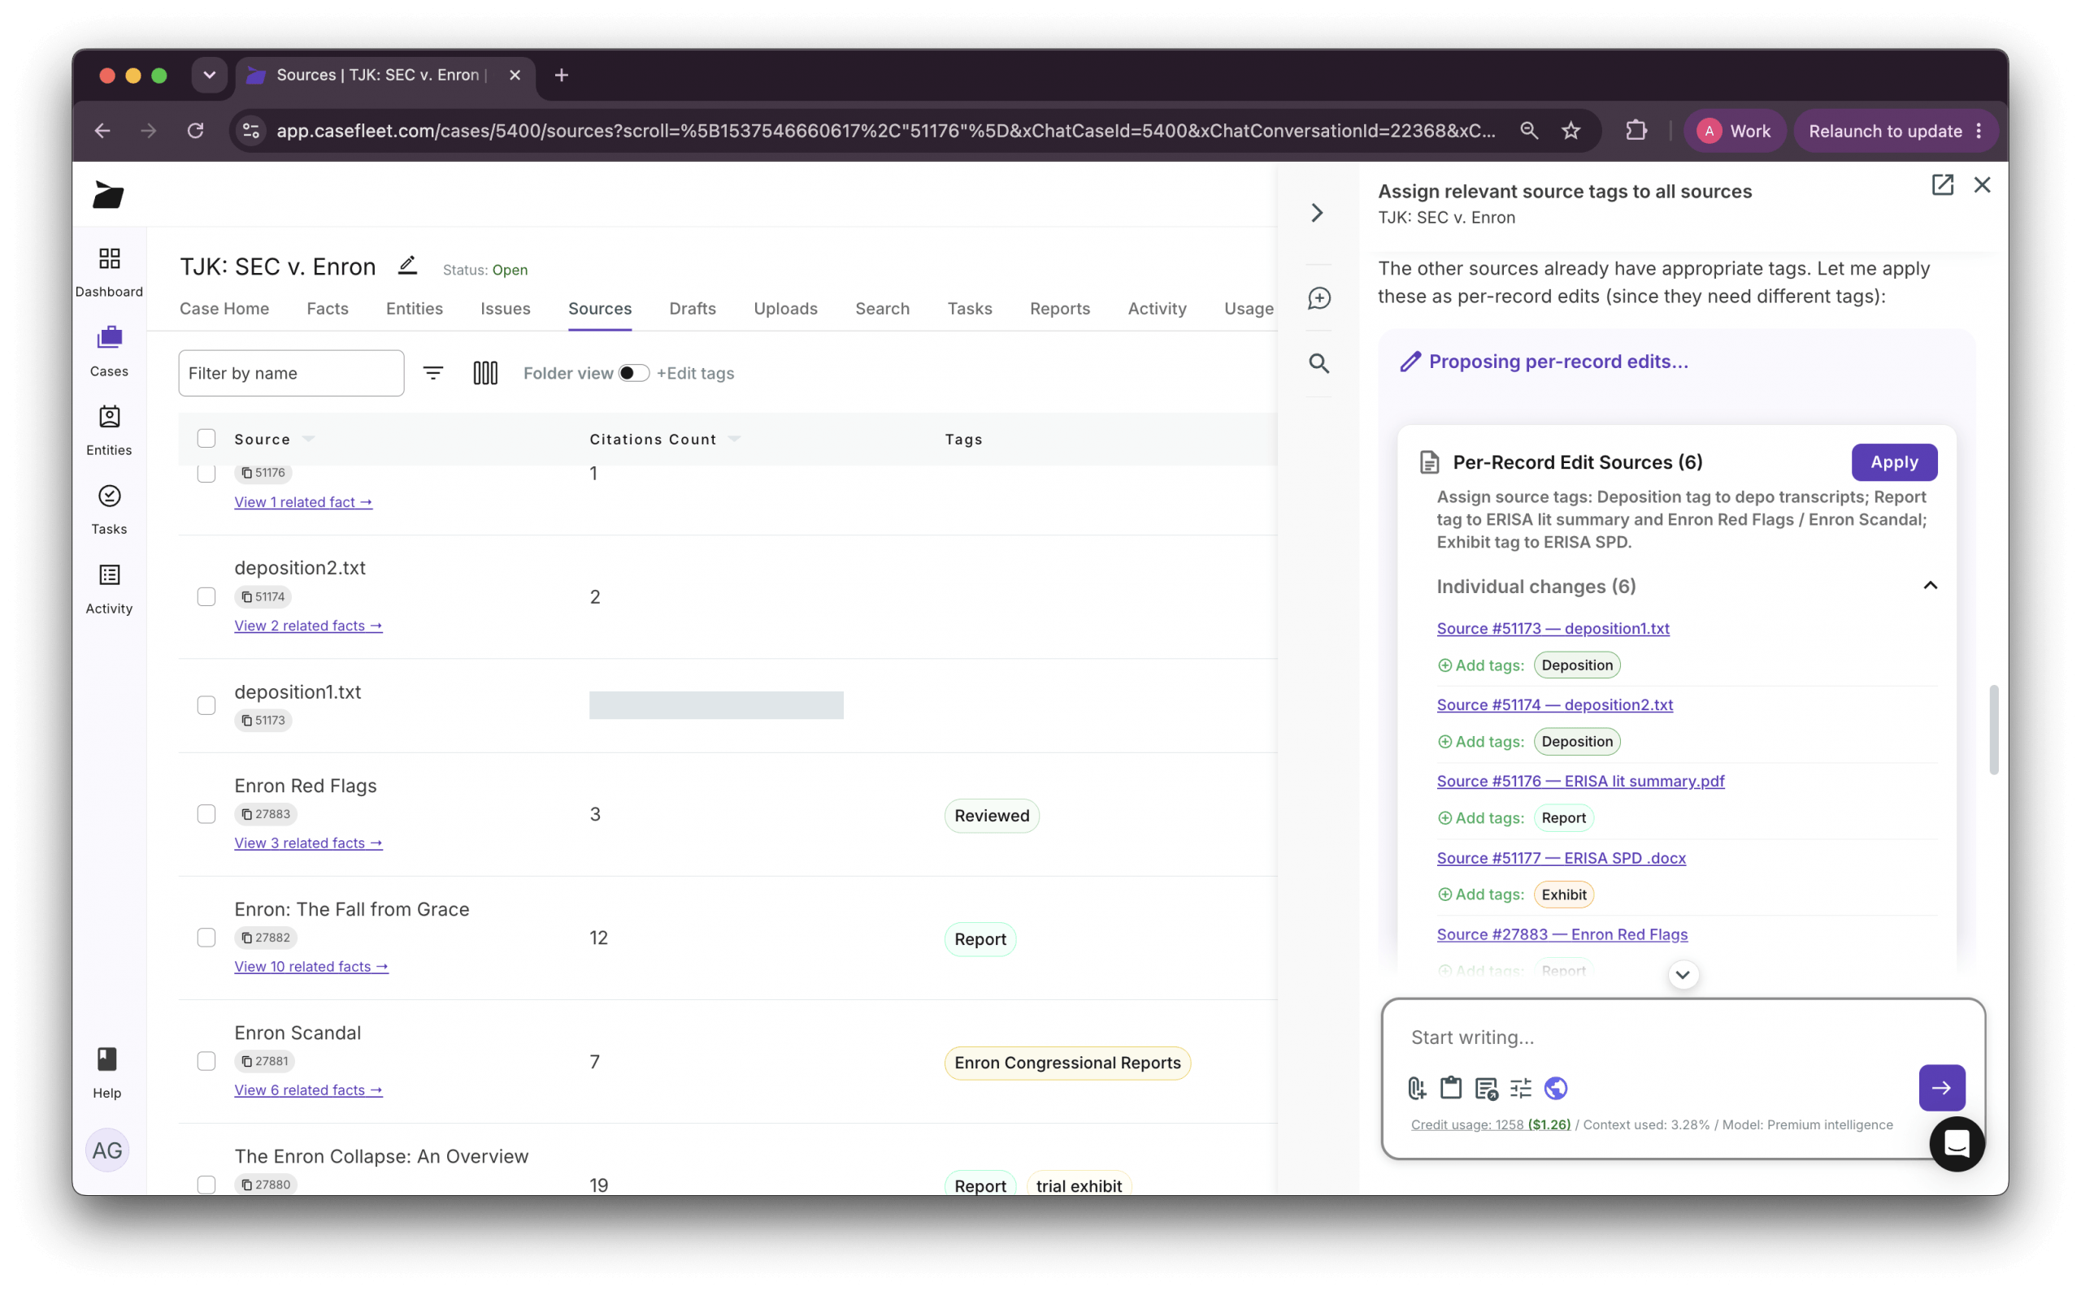Send the chat message with the arrow button
The height and width of the screenshot is (1291, 2081).
1941,1088
